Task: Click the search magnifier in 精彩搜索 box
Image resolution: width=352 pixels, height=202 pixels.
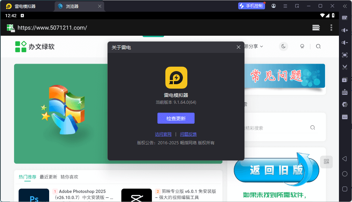Action: point(312,128)
